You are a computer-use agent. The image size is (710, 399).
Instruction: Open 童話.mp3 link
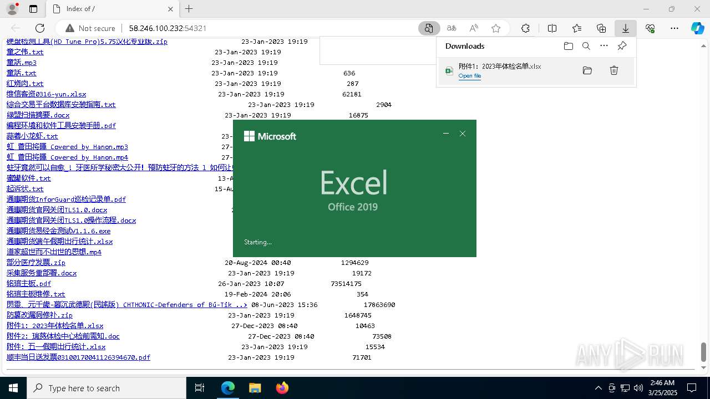tap(22, 62)
